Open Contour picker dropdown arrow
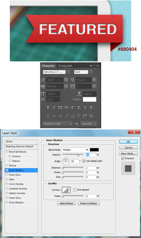141x238 pixels. 69,190
